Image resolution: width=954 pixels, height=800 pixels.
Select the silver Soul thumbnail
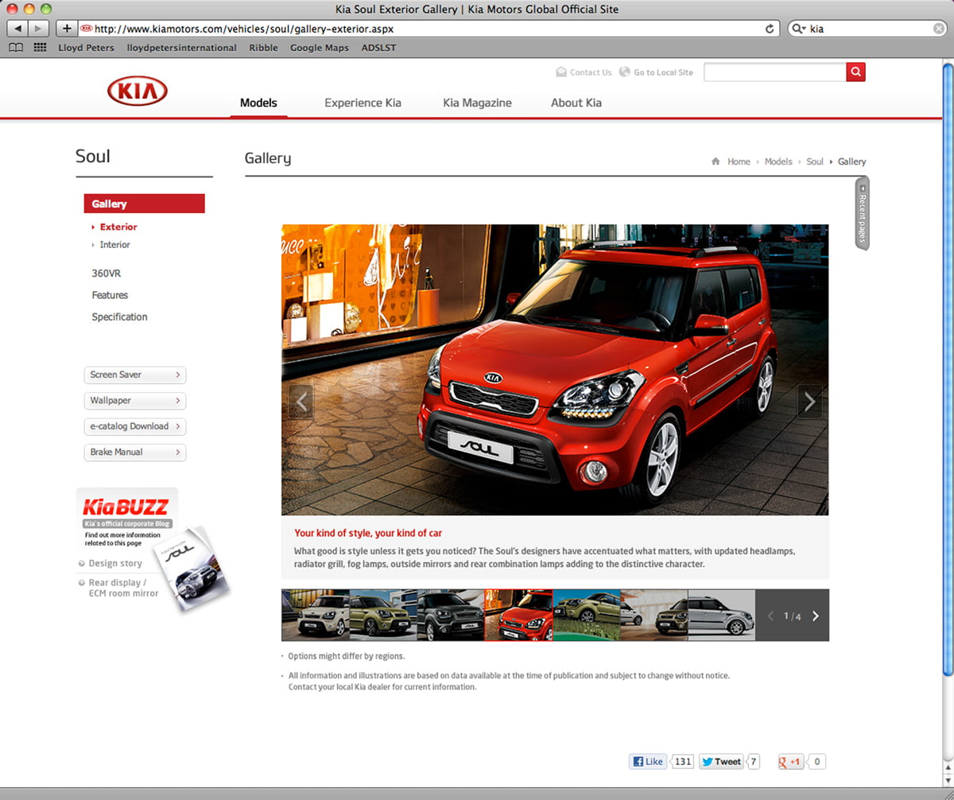tap(721, 615)
